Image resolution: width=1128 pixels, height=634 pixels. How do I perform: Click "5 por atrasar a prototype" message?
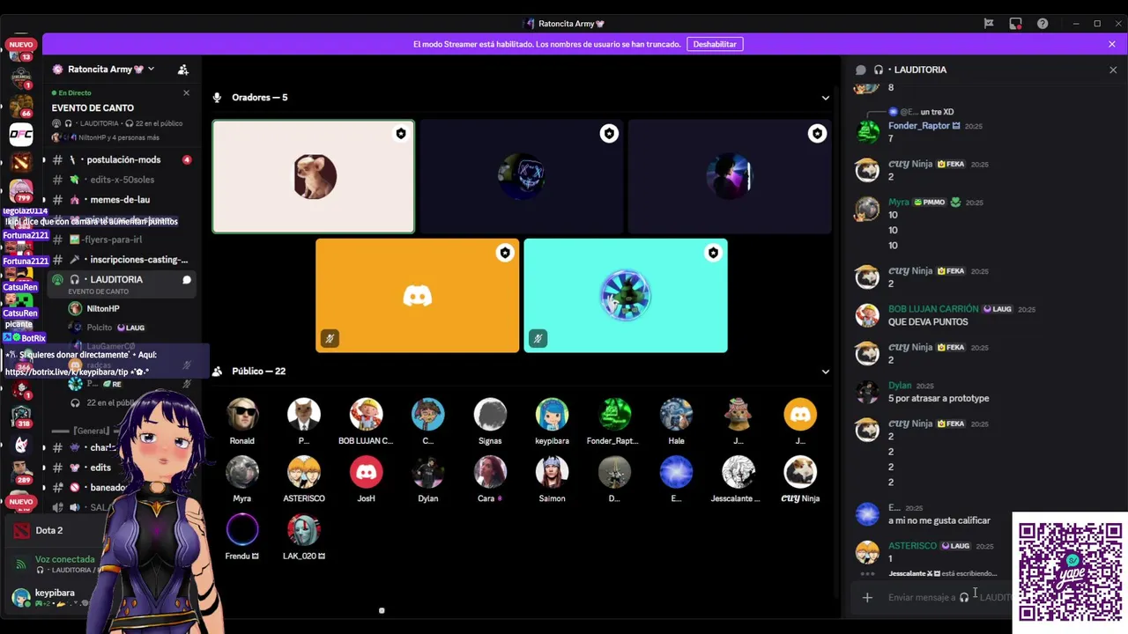tap(939, 399)
